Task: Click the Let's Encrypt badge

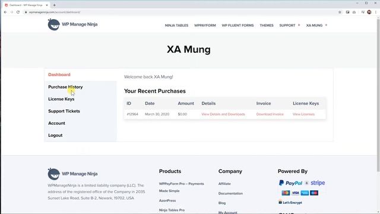Action: click(290, 202)
